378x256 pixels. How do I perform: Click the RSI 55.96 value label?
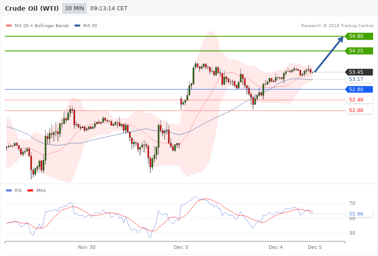click(x=359, y=214)
